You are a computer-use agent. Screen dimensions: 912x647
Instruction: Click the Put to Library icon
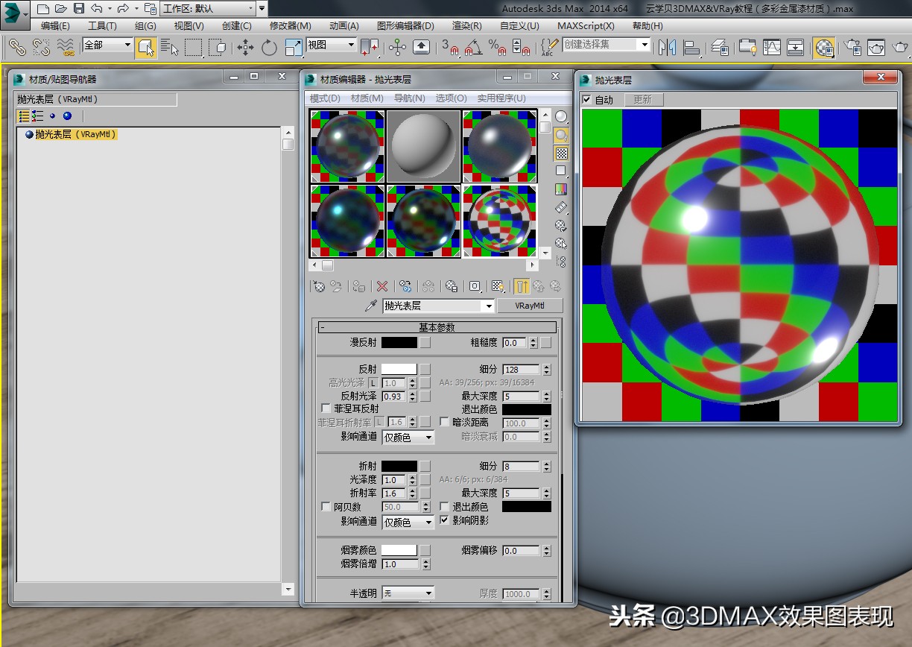point(452,285)
